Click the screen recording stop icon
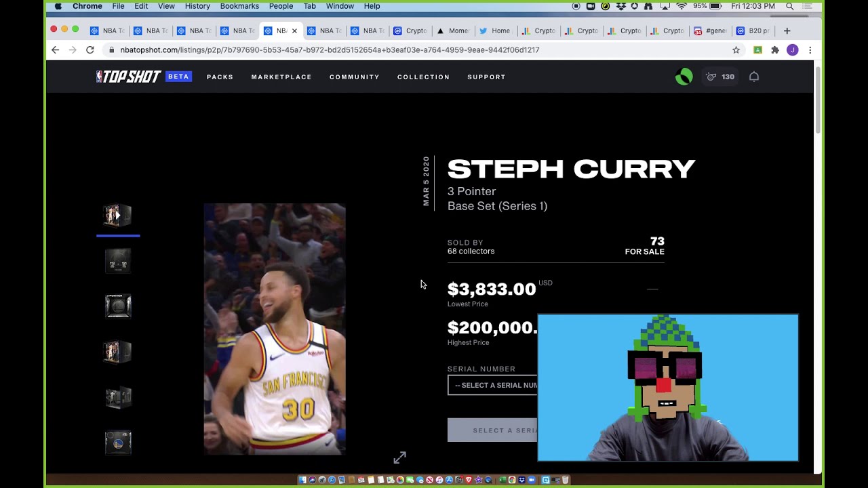 point(576,6)
